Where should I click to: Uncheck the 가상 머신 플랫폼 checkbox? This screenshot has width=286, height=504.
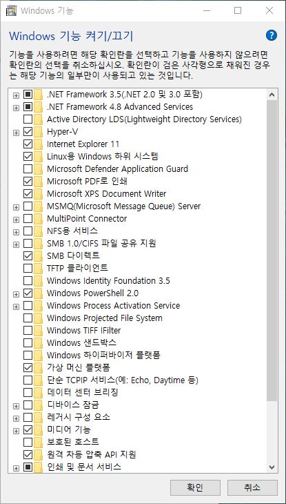click(x=28, y=367)
